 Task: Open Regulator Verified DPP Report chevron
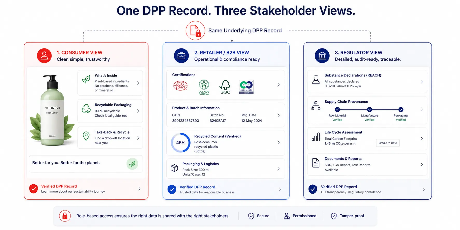pos(424,189)
